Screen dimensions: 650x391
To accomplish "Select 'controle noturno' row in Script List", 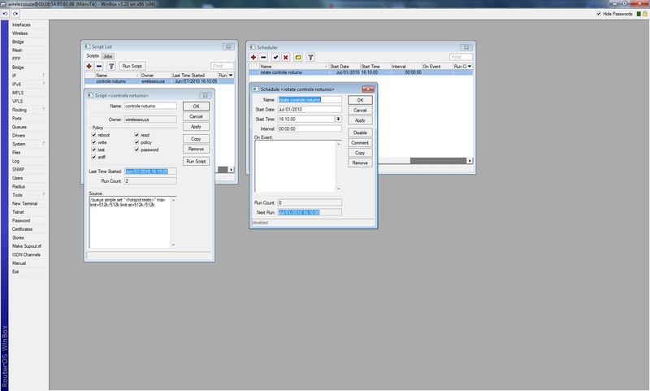I will [x=159, y=81].
